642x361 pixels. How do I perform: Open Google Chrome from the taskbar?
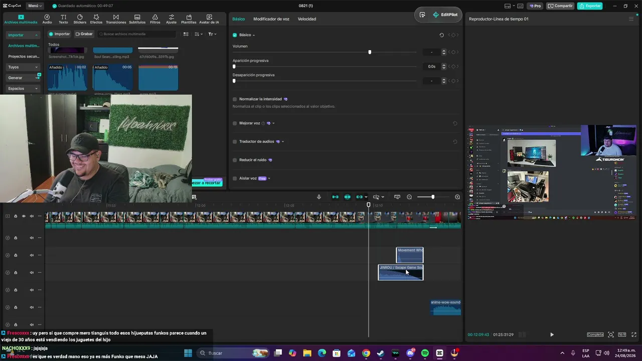point(366,353)
